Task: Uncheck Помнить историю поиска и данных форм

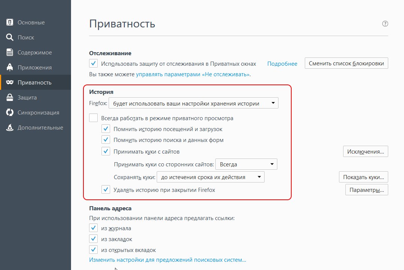Action: click(x=106, y=140)
